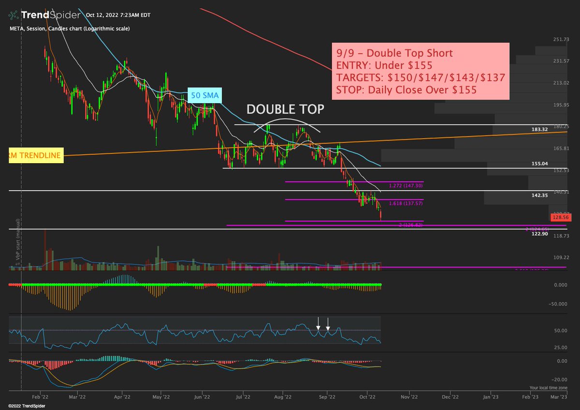580x410 pixels.
Task: Click Mar '22 on the date axis
Action: coord(76,396)
